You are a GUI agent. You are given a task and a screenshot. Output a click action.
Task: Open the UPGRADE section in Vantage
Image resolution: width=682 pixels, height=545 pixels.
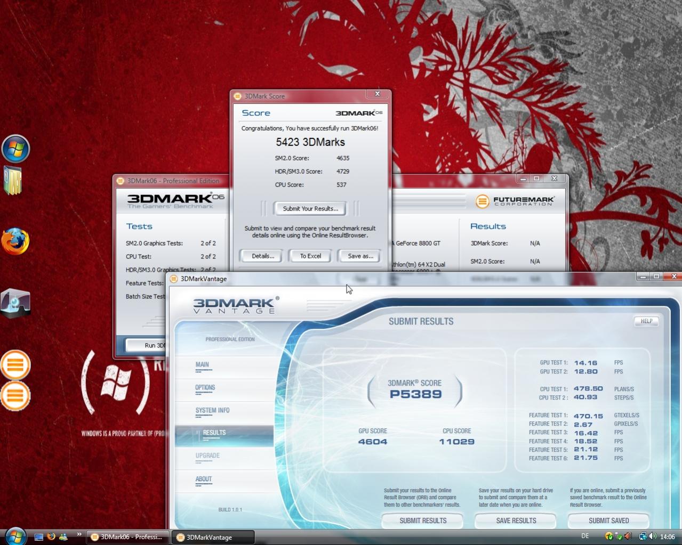coord(207,455)
